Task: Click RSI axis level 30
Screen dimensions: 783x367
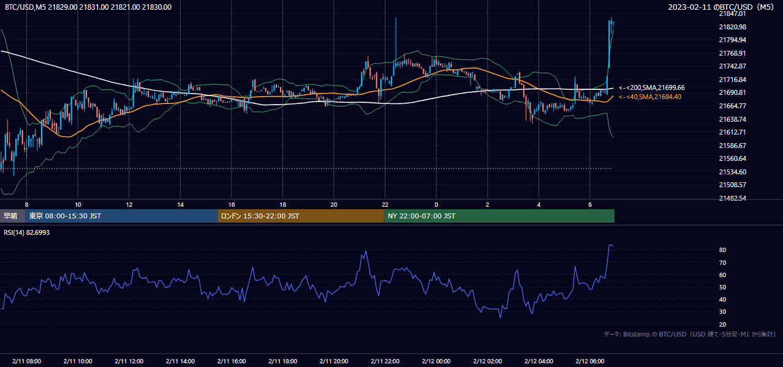Action: click(723, 312)
